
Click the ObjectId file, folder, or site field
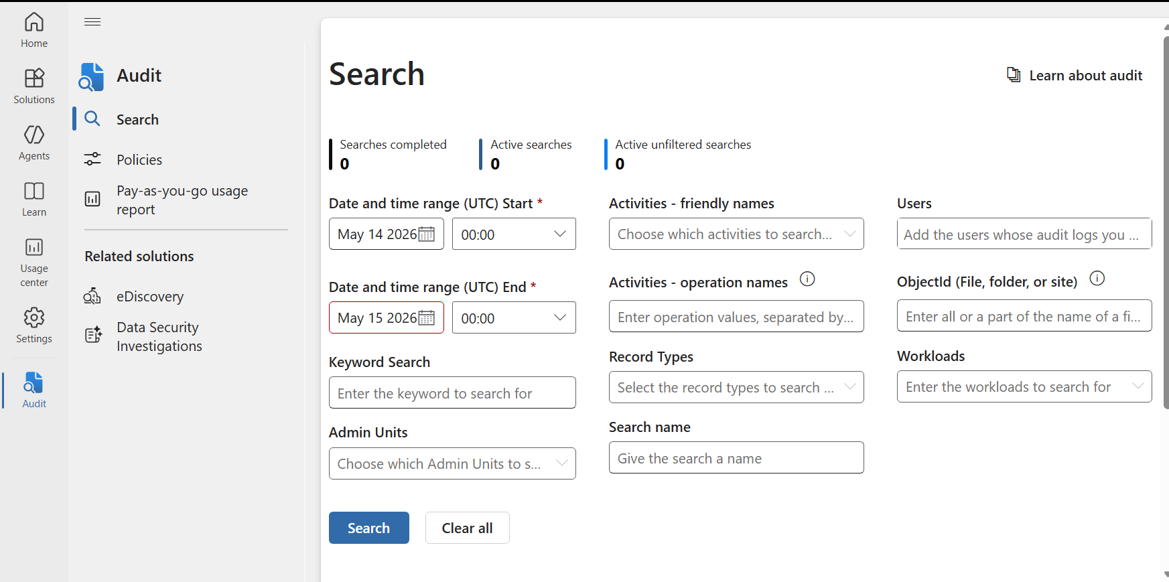(x=1024, y=315)
